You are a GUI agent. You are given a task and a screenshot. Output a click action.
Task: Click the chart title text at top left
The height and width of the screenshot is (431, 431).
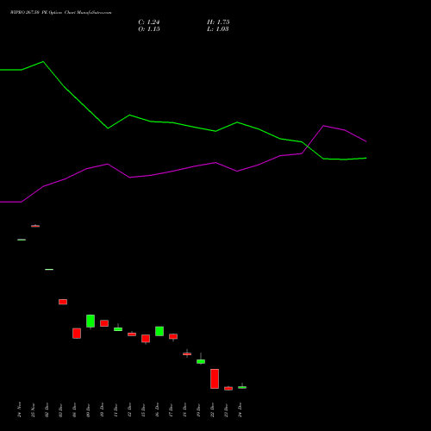(60, 13)
